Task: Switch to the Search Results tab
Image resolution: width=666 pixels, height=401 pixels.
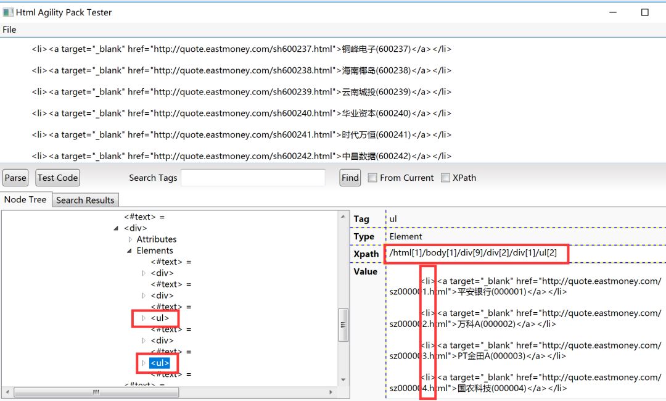Action: (85, 200)
